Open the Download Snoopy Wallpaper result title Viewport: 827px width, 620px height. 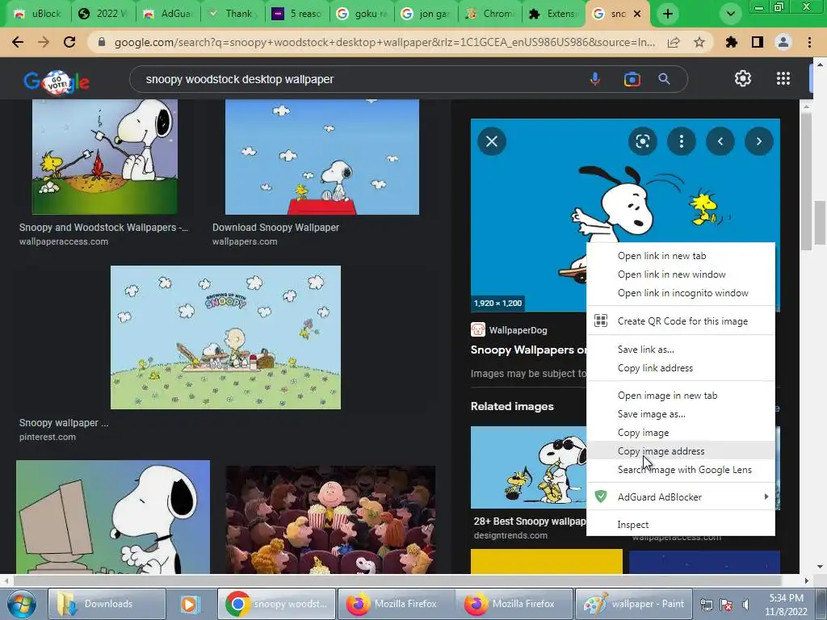click(276, 227)
